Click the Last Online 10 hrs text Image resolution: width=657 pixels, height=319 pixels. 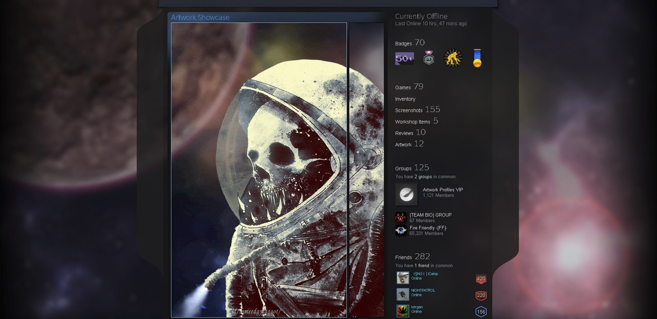tap(431, 24)
